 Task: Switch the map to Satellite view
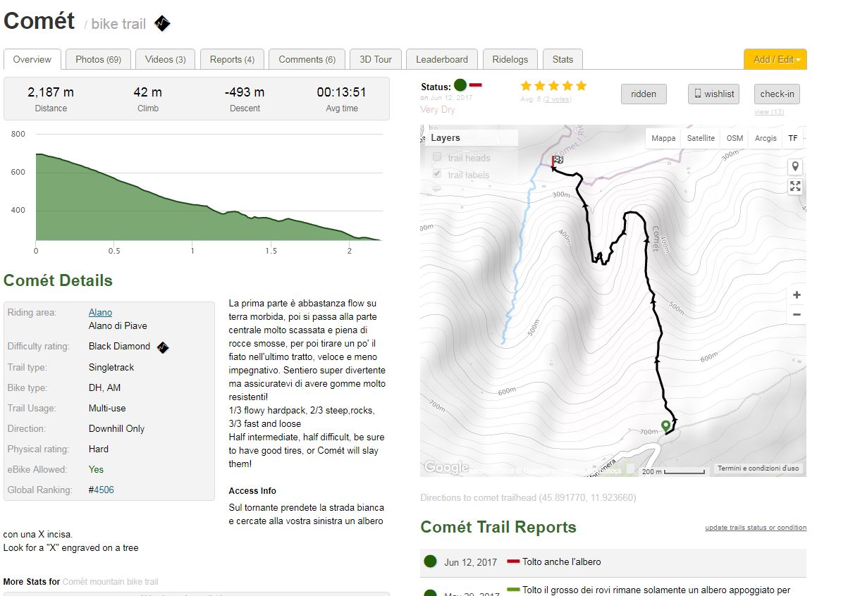tap(701, 138)
